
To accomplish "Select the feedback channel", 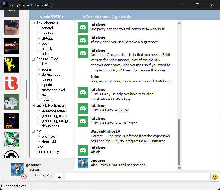I will tap(49, 33).
